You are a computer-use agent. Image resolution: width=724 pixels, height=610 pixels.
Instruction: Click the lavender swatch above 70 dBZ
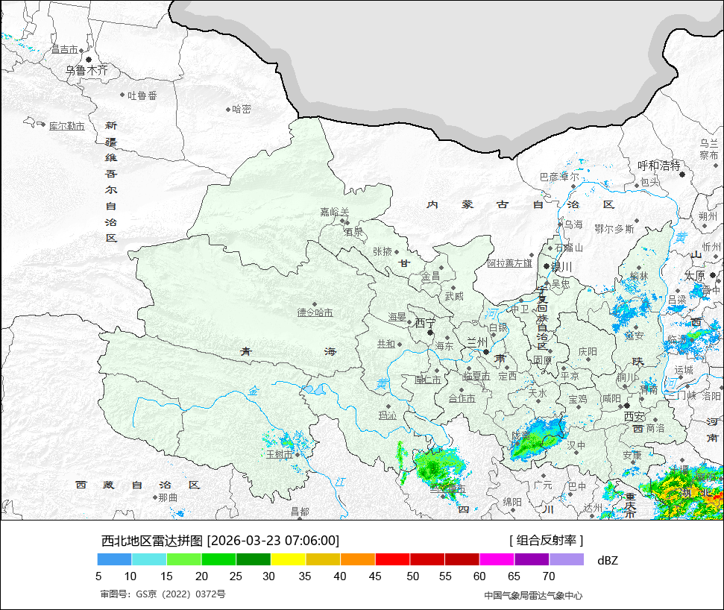click(x=567, y=559)
